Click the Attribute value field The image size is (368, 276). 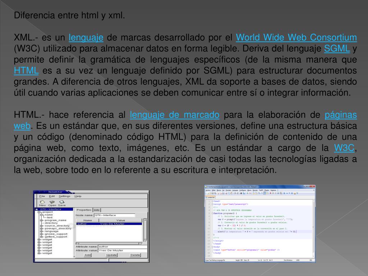pyautogui.click(x=123, y=250)
